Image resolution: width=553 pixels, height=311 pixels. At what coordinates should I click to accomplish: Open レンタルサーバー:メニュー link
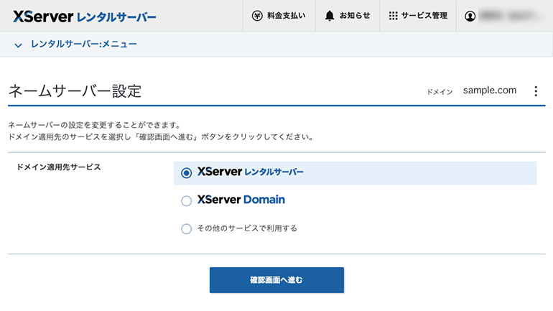tap(84, 44)
